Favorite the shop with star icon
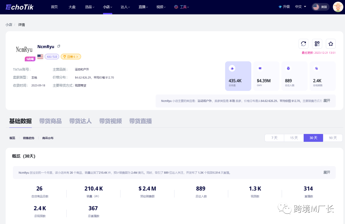345x224 pixels. (331, 44)
